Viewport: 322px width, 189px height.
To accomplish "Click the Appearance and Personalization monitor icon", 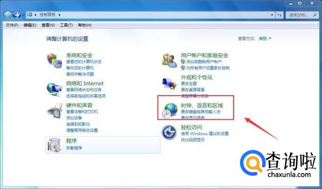I will (169, 83).
